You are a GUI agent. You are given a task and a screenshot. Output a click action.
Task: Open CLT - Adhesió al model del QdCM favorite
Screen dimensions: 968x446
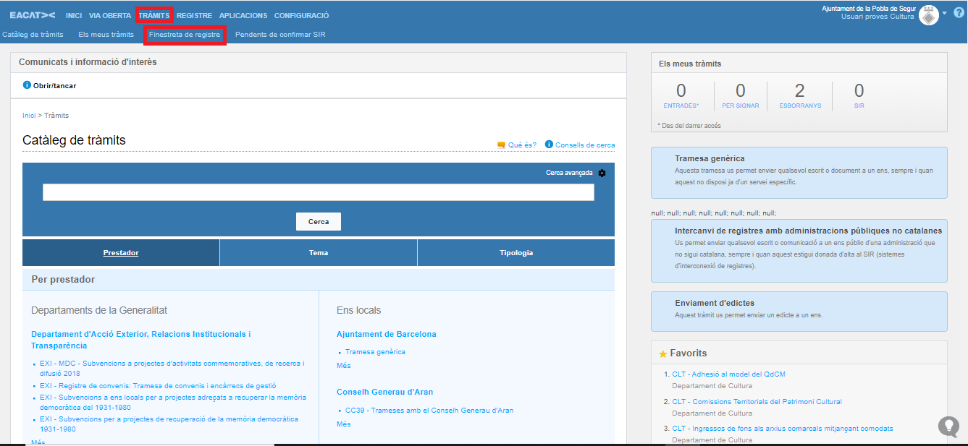point(728,374)
